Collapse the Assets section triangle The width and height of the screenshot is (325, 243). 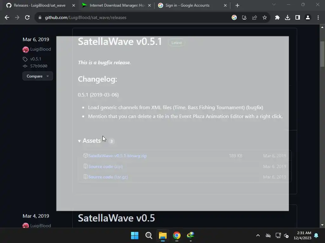pos(79,141)
